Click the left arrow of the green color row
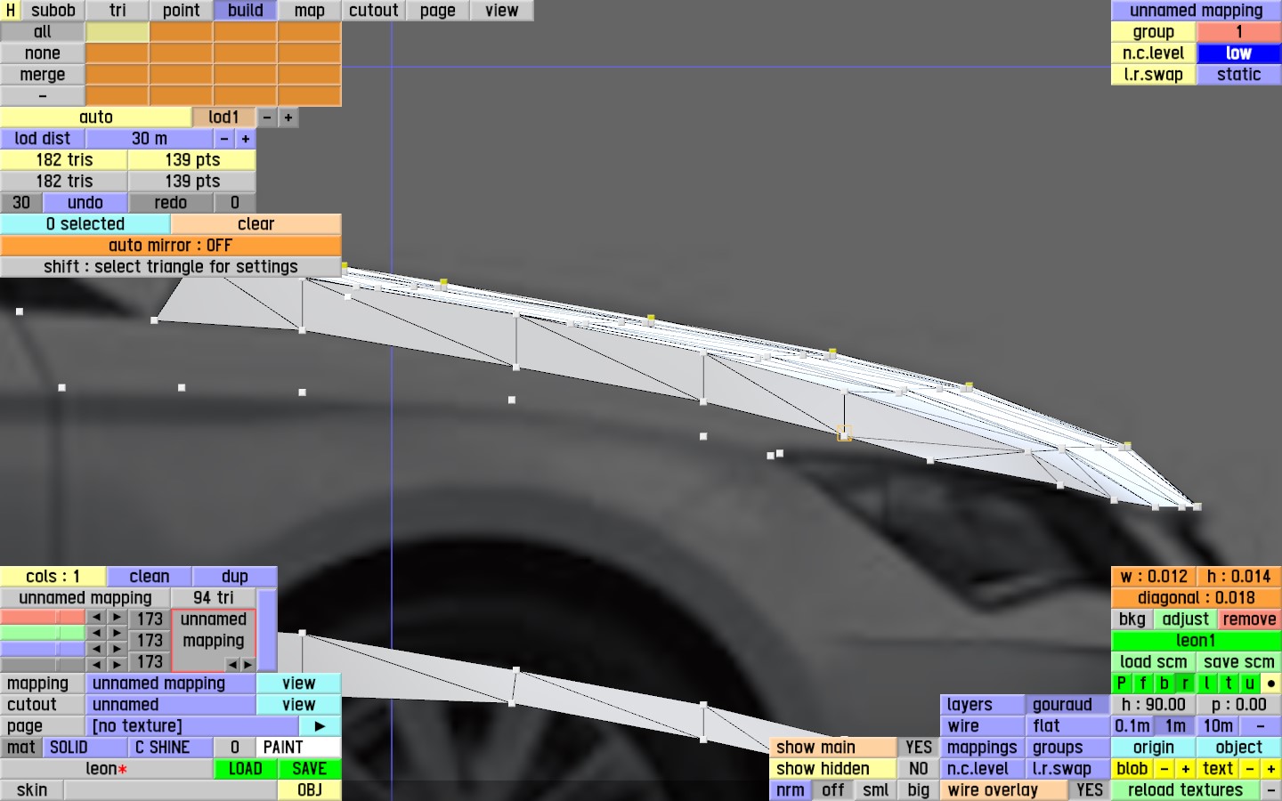The width and height of the screenshot is (1282, 801). (x=96, y=633)
